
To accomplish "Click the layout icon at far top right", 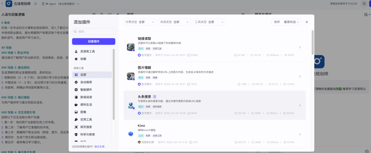I will (366, 15).
